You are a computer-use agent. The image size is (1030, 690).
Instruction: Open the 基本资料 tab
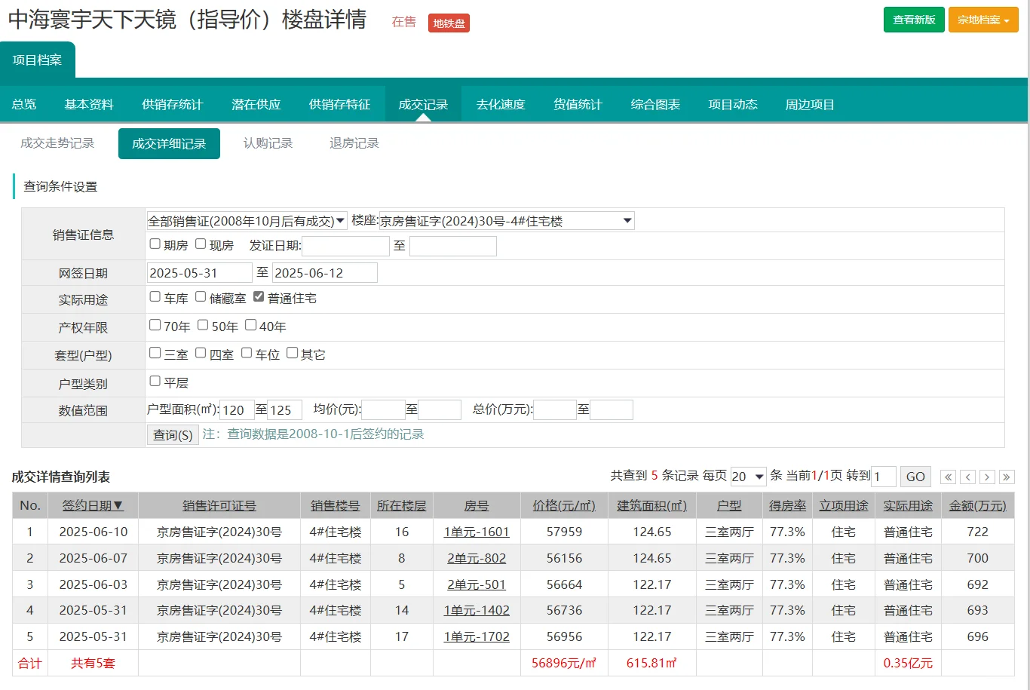(x=89, y=104)
